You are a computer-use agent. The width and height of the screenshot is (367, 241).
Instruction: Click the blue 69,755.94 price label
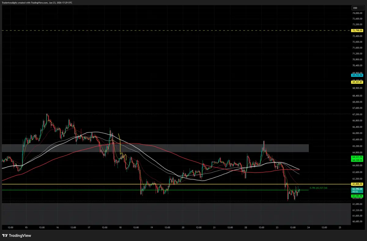point(357,75)
